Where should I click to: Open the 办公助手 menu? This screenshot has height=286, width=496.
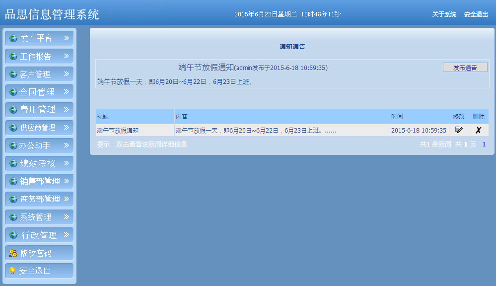pos(34,145)
